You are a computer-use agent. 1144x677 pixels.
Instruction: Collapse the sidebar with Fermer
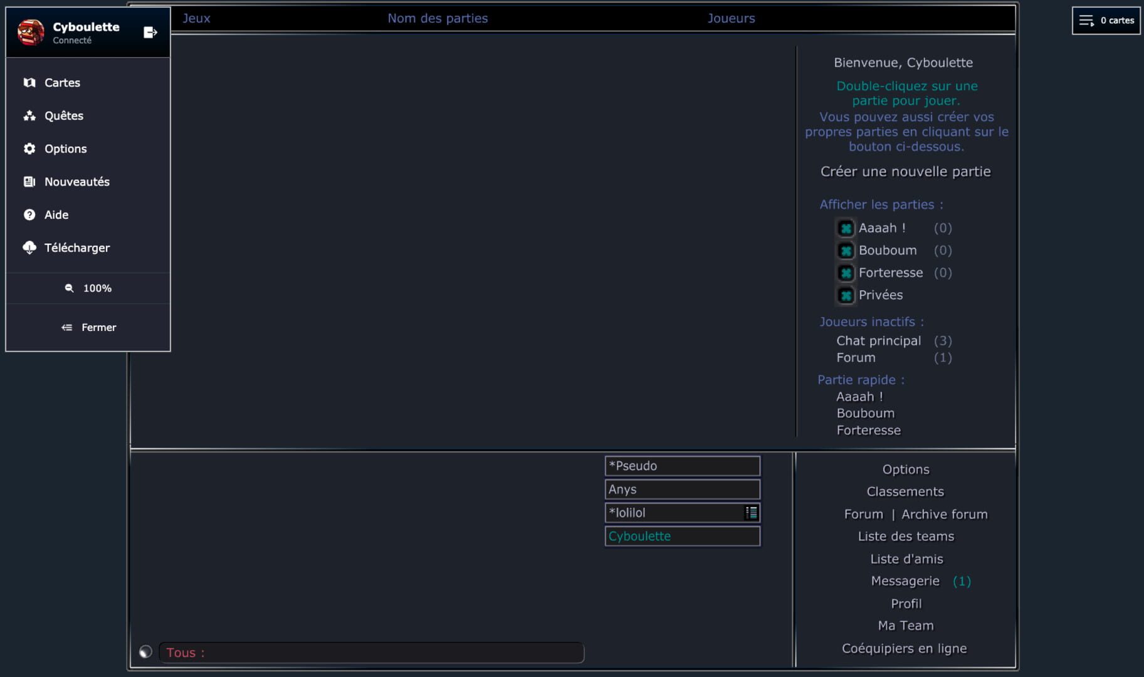point(88,327)
